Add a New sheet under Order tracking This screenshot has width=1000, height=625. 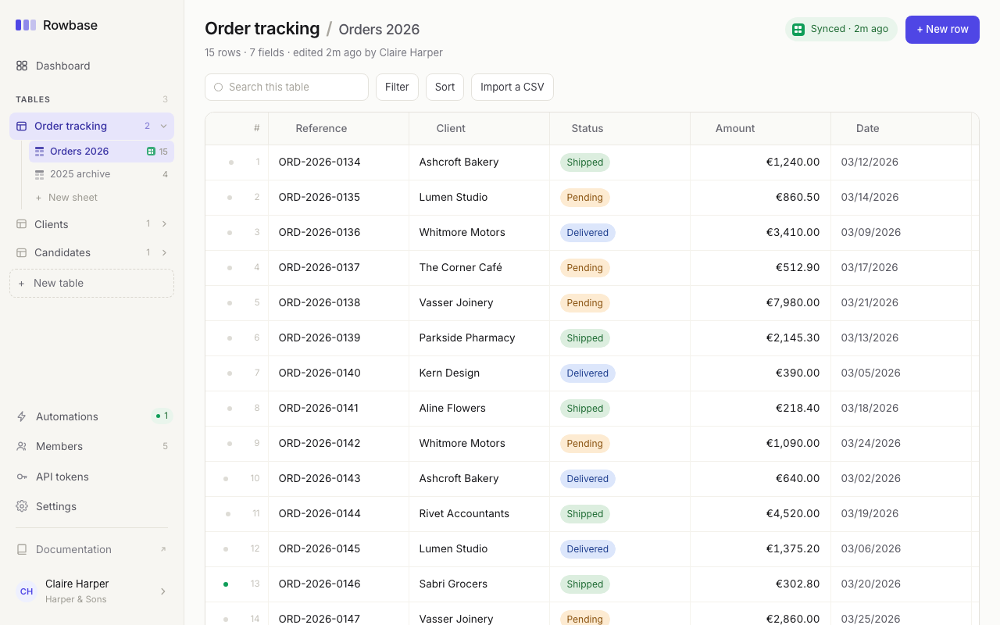click(102, 198)
